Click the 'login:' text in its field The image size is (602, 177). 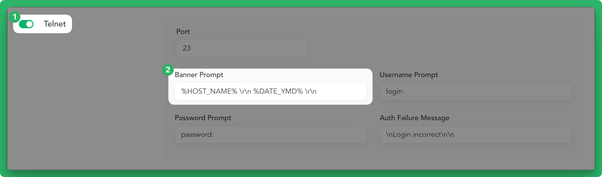[x=395, y=91]
